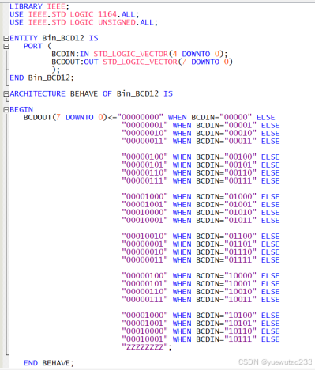Click the condition BCDIN="10000"
This screenshot has width=315, height=371.
(227, 275)
